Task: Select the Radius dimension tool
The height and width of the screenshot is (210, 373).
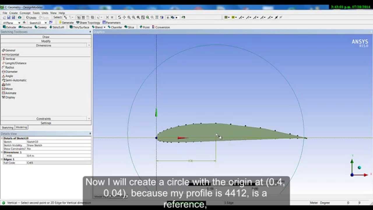Action: 8,67
